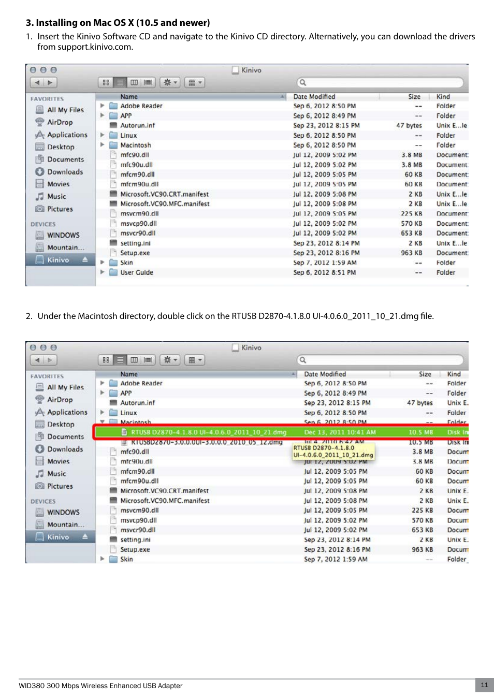Click the Back arrow in step 1 Finder window
The width and height of the screenshot is (494, 699).
tap(37, 82)
